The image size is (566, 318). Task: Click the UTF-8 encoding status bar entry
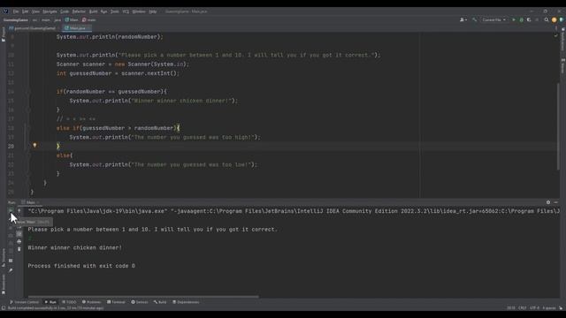click(x=534, y=308)
